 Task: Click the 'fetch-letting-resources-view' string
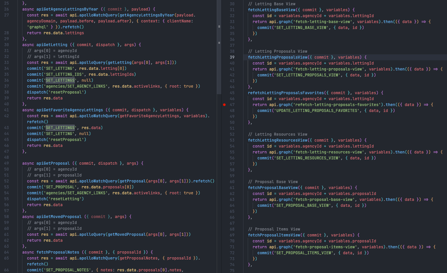point(329,152)
